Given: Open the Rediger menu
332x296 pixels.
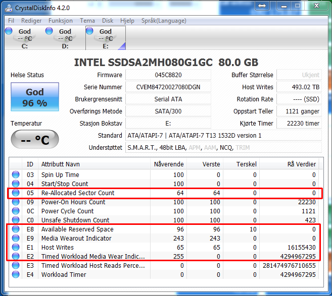Looking at the screenshot, I should tap(31, 21).
